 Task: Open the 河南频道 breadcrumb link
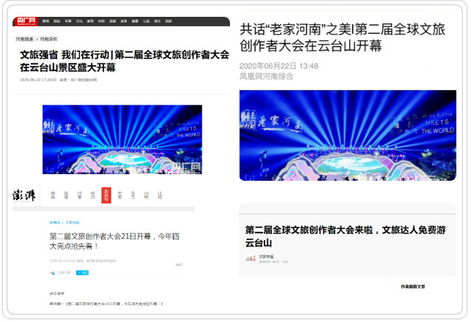click(25, 39)
